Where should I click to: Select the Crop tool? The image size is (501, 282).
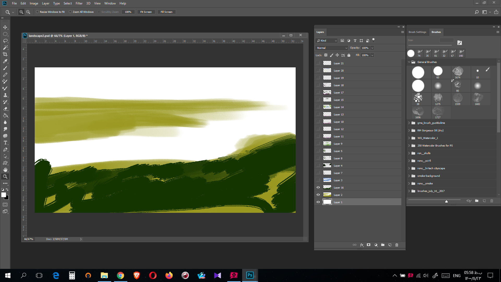tap(5, 54)
